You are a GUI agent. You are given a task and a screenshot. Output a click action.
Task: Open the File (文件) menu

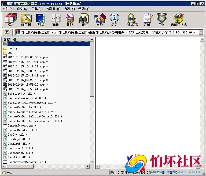[x=8, y=9]
